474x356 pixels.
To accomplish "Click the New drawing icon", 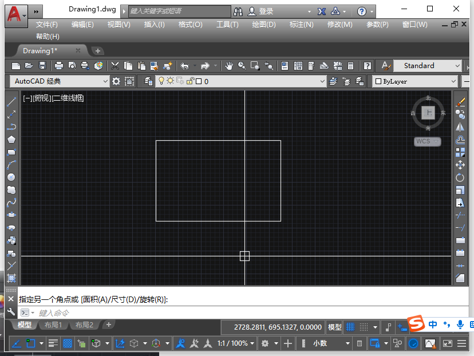I will (x=15, y=66).
